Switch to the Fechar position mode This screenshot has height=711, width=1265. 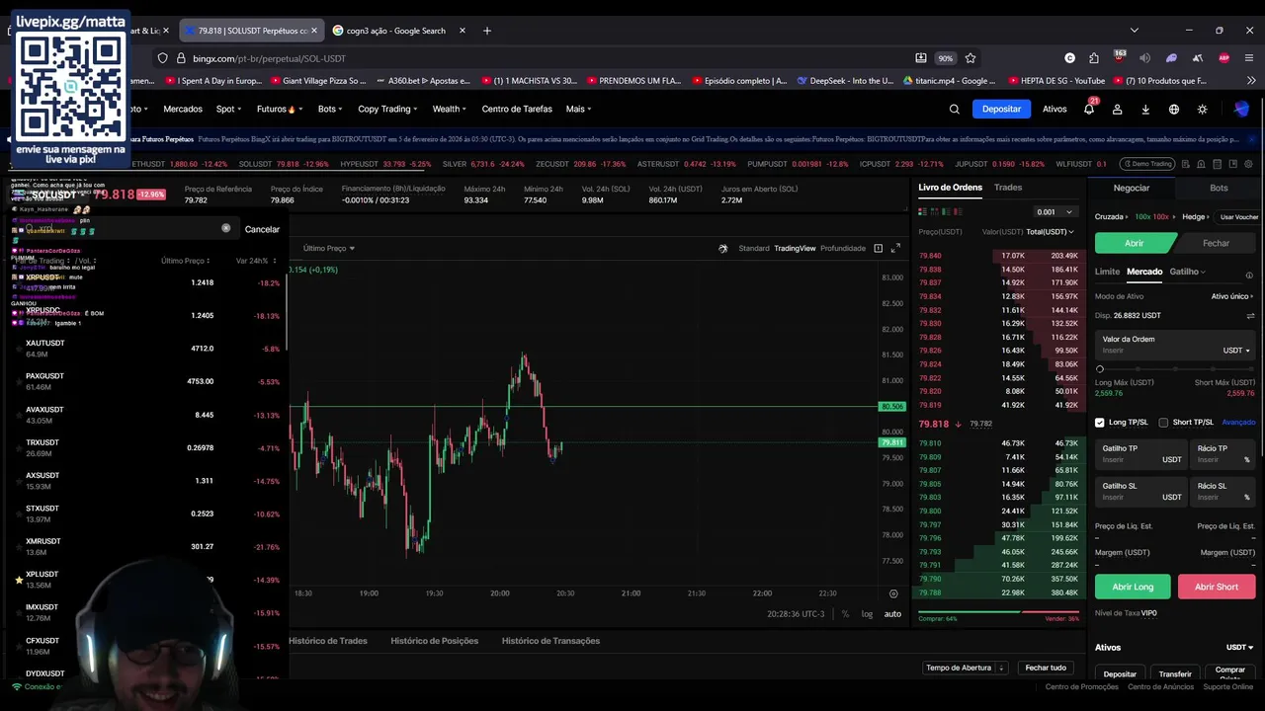1216,243
